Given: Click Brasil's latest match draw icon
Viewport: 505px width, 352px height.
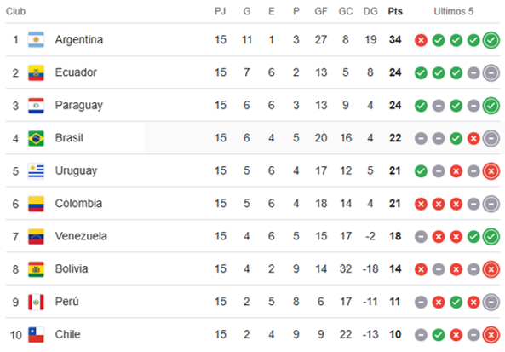Looking at the screenshot, I should (491, 139).
